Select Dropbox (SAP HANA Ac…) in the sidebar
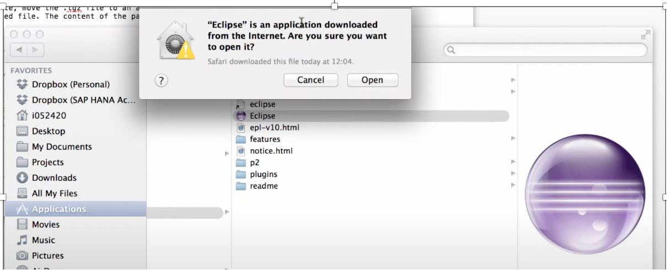The height and width of the screenshot is (270, 667). coord(75,100)
